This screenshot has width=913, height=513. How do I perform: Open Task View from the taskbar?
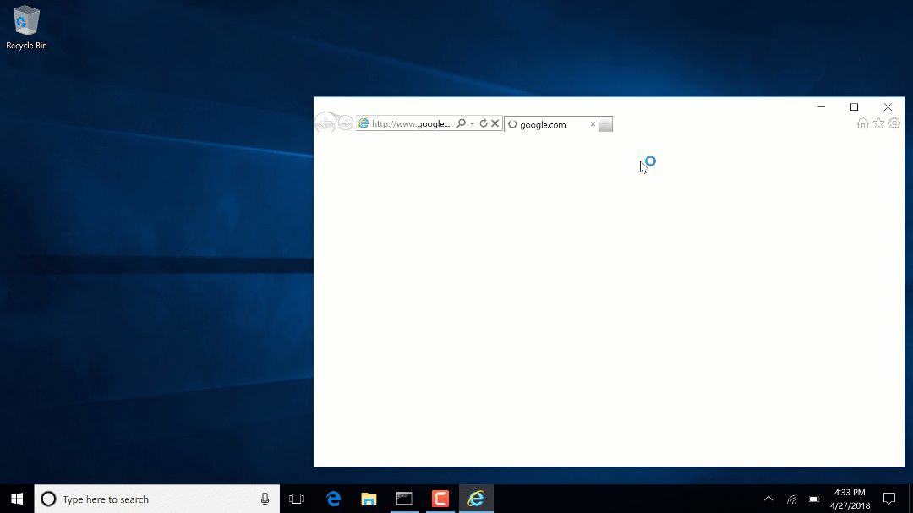tap(297, 499)
